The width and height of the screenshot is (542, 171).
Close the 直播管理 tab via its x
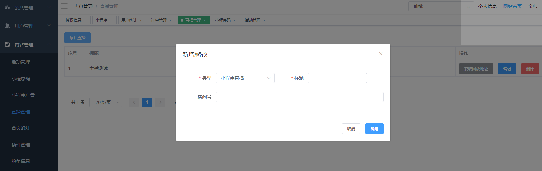tap(205, 20)
